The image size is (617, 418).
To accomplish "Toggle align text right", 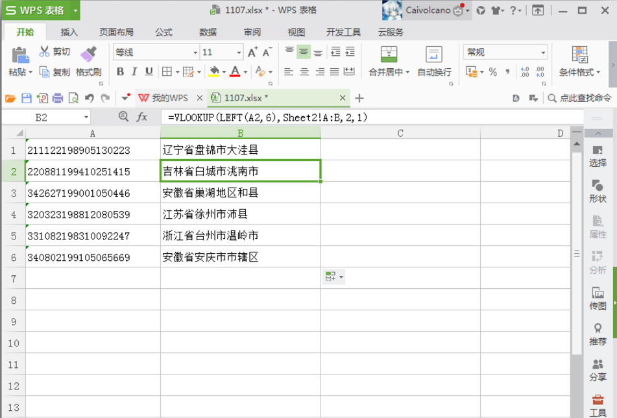I will click(320, 71).
